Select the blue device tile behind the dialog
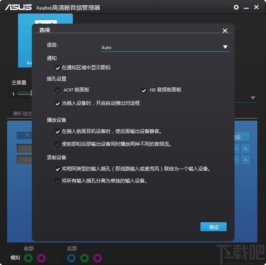Screen dimensions: 266x265 pyautogui.click(x=25, y=40)
